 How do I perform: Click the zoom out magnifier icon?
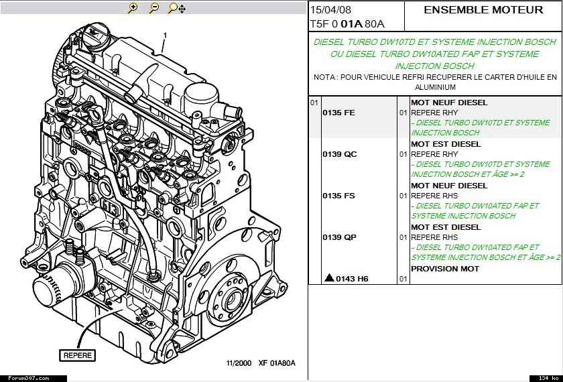pyautogui.click(x=153, y=8)
